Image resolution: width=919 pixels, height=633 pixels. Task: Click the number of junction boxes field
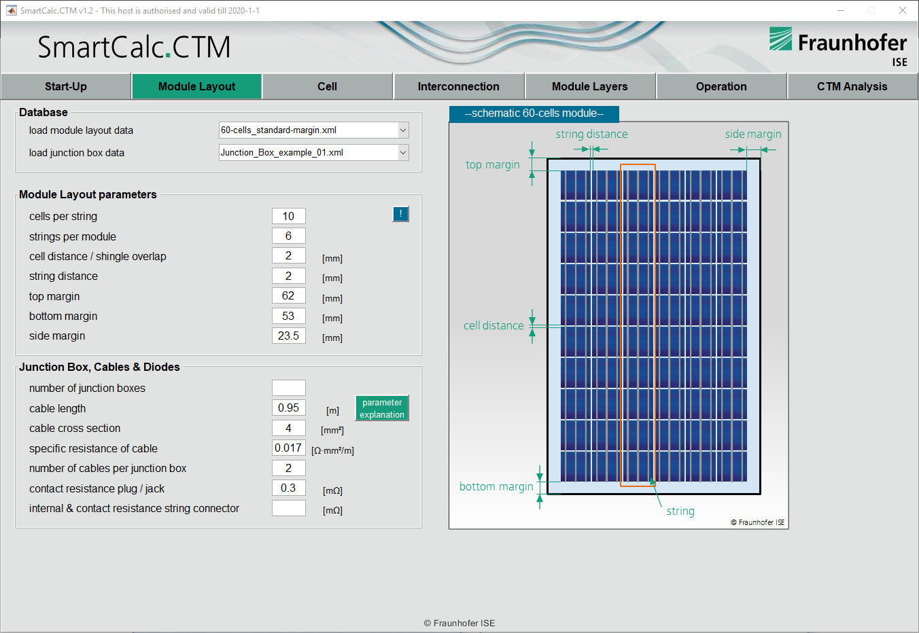288,388
